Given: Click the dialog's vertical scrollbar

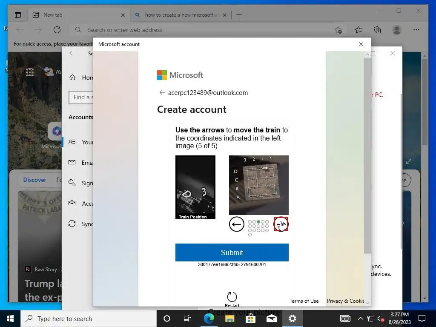Looking at the screenshot, I should [367, 156].
